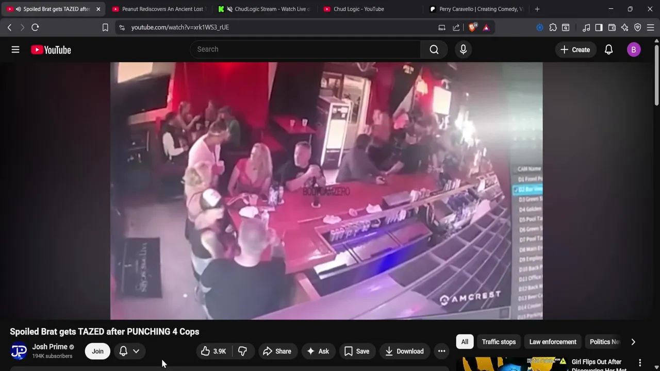Unmute the ChudLogic Stream tab
Image resolution: width=660 pixels, height=371 pixels.
[x=229, y=9]
